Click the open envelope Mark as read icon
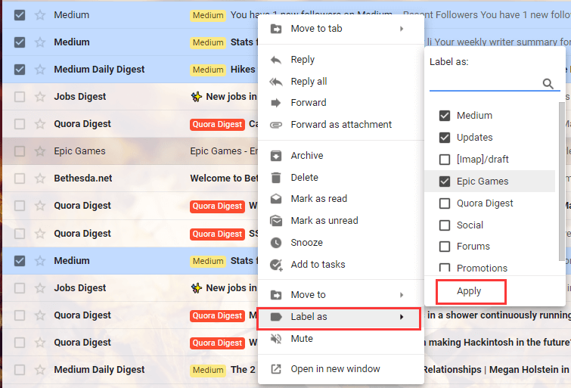Viewport: 571px width, 388px height. click(x=275, y=199)
